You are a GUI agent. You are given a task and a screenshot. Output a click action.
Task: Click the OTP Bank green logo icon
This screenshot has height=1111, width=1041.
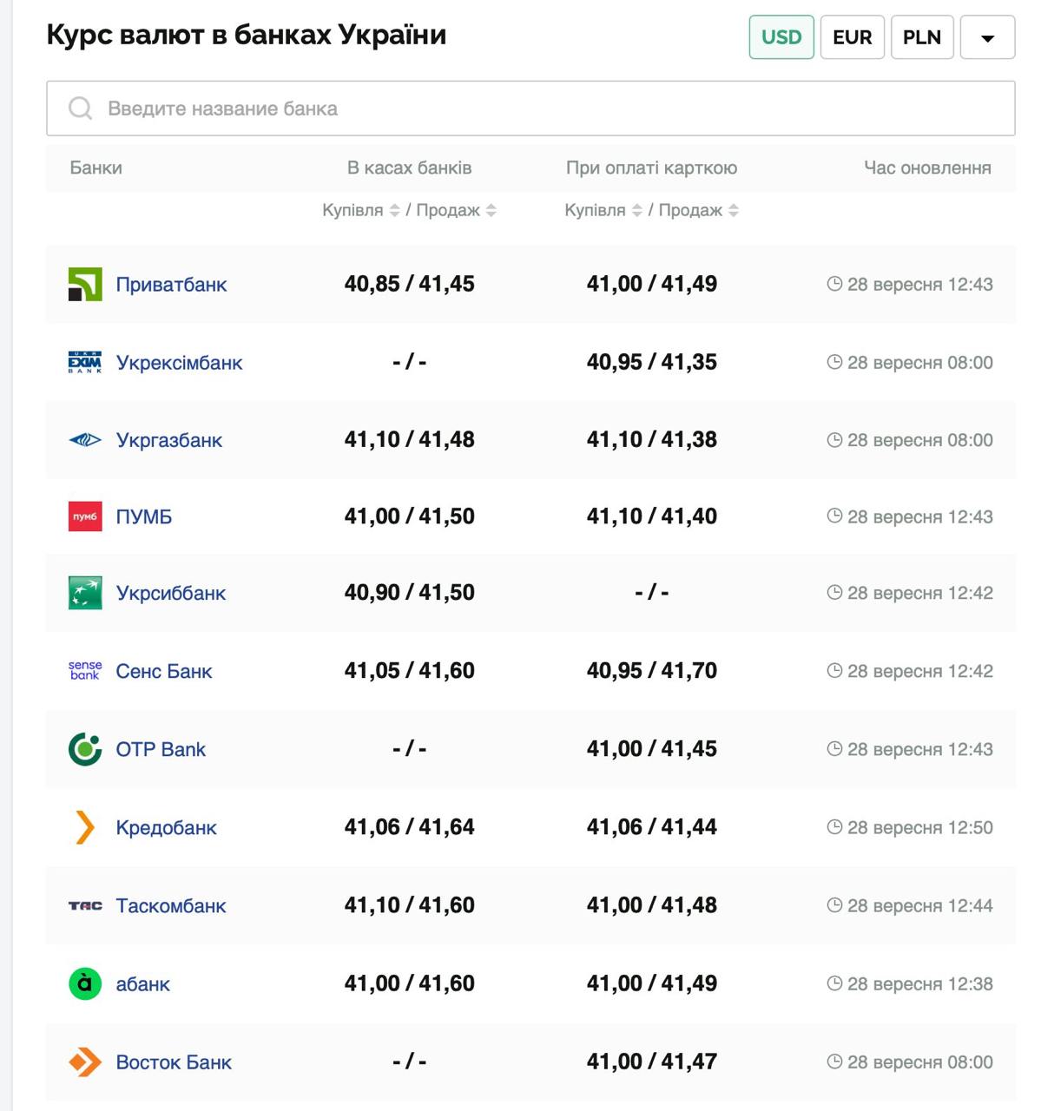pos(85,749)
